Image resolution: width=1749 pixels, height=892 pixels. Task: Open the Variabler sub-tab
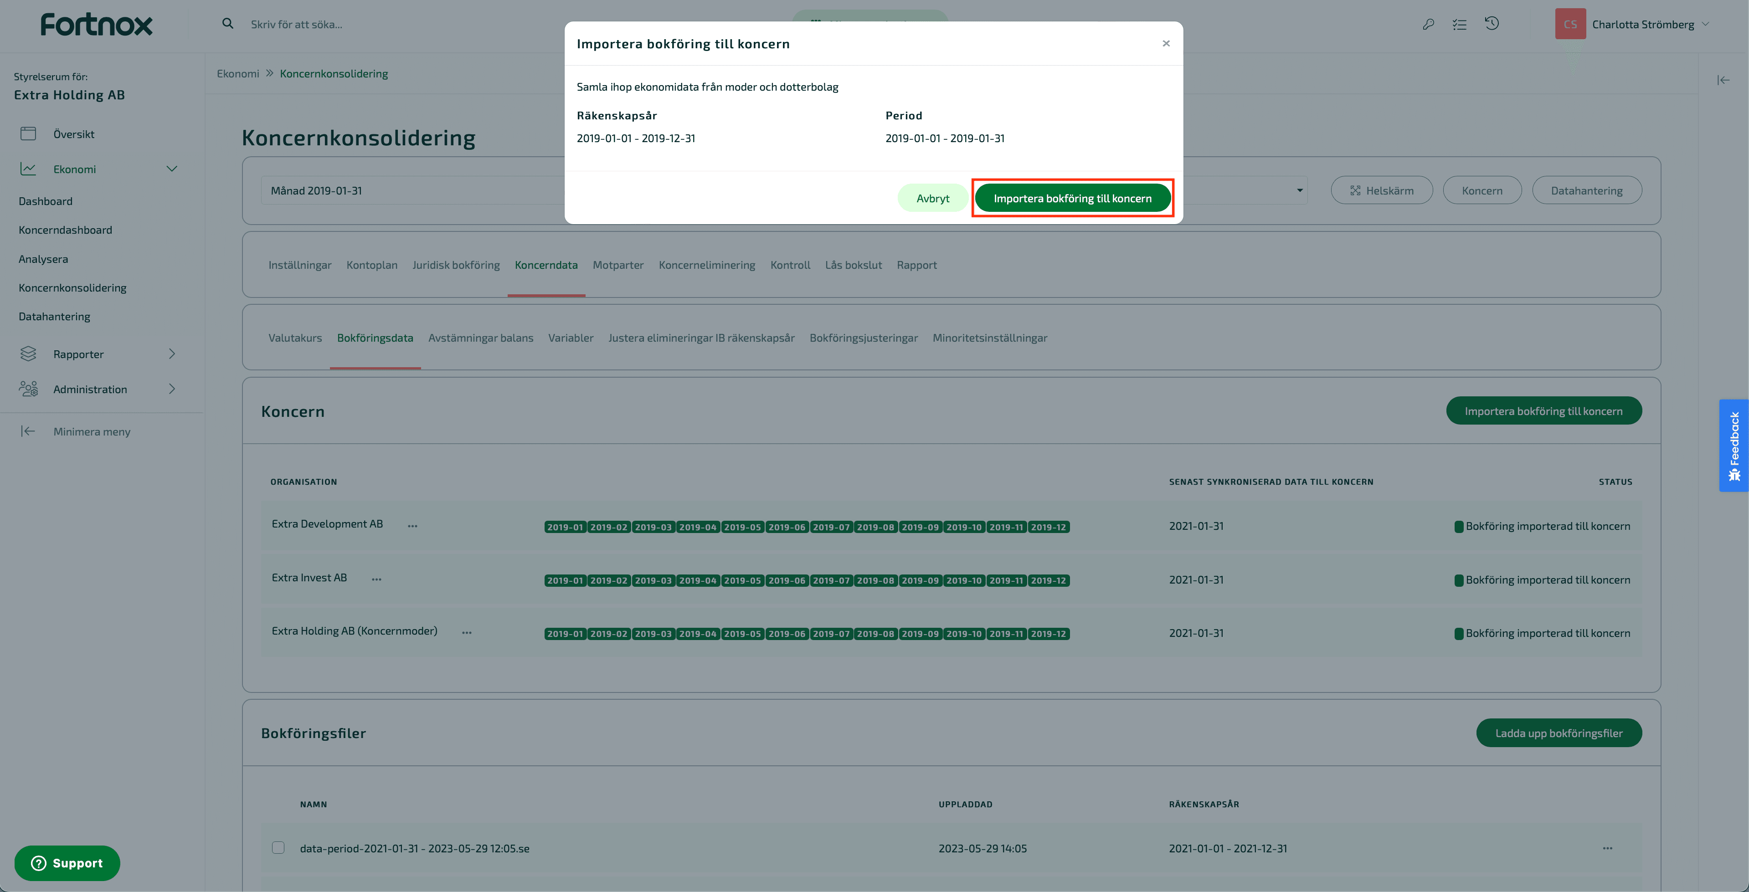click(571, 338)
